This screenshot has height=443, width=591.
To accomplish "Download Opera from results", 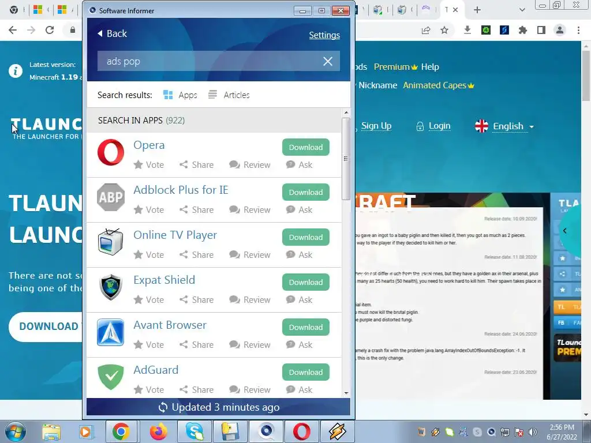I will click(x=306, y=147).
